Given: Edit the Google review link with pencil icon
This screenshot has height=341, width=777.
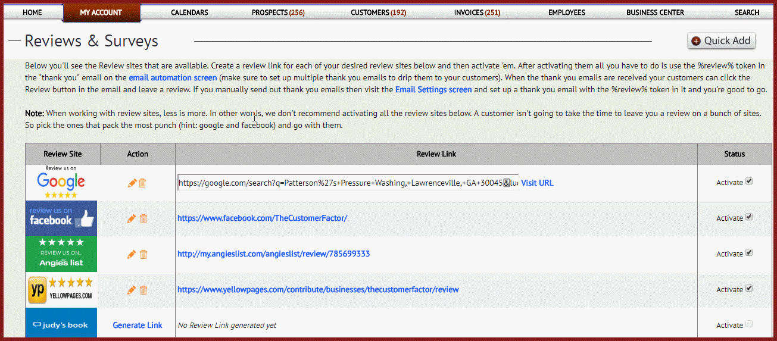Looking at the screenshot, I should click(x=132, y=183).
